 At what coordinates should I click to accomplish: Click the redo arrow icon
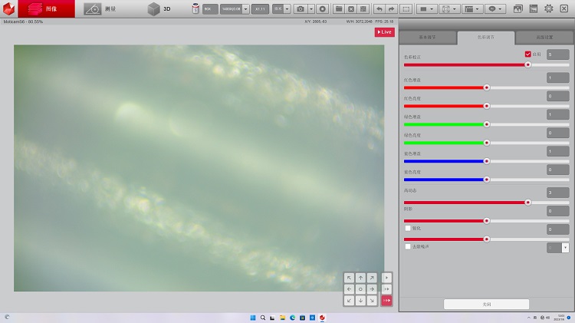[x=390, y=9]
